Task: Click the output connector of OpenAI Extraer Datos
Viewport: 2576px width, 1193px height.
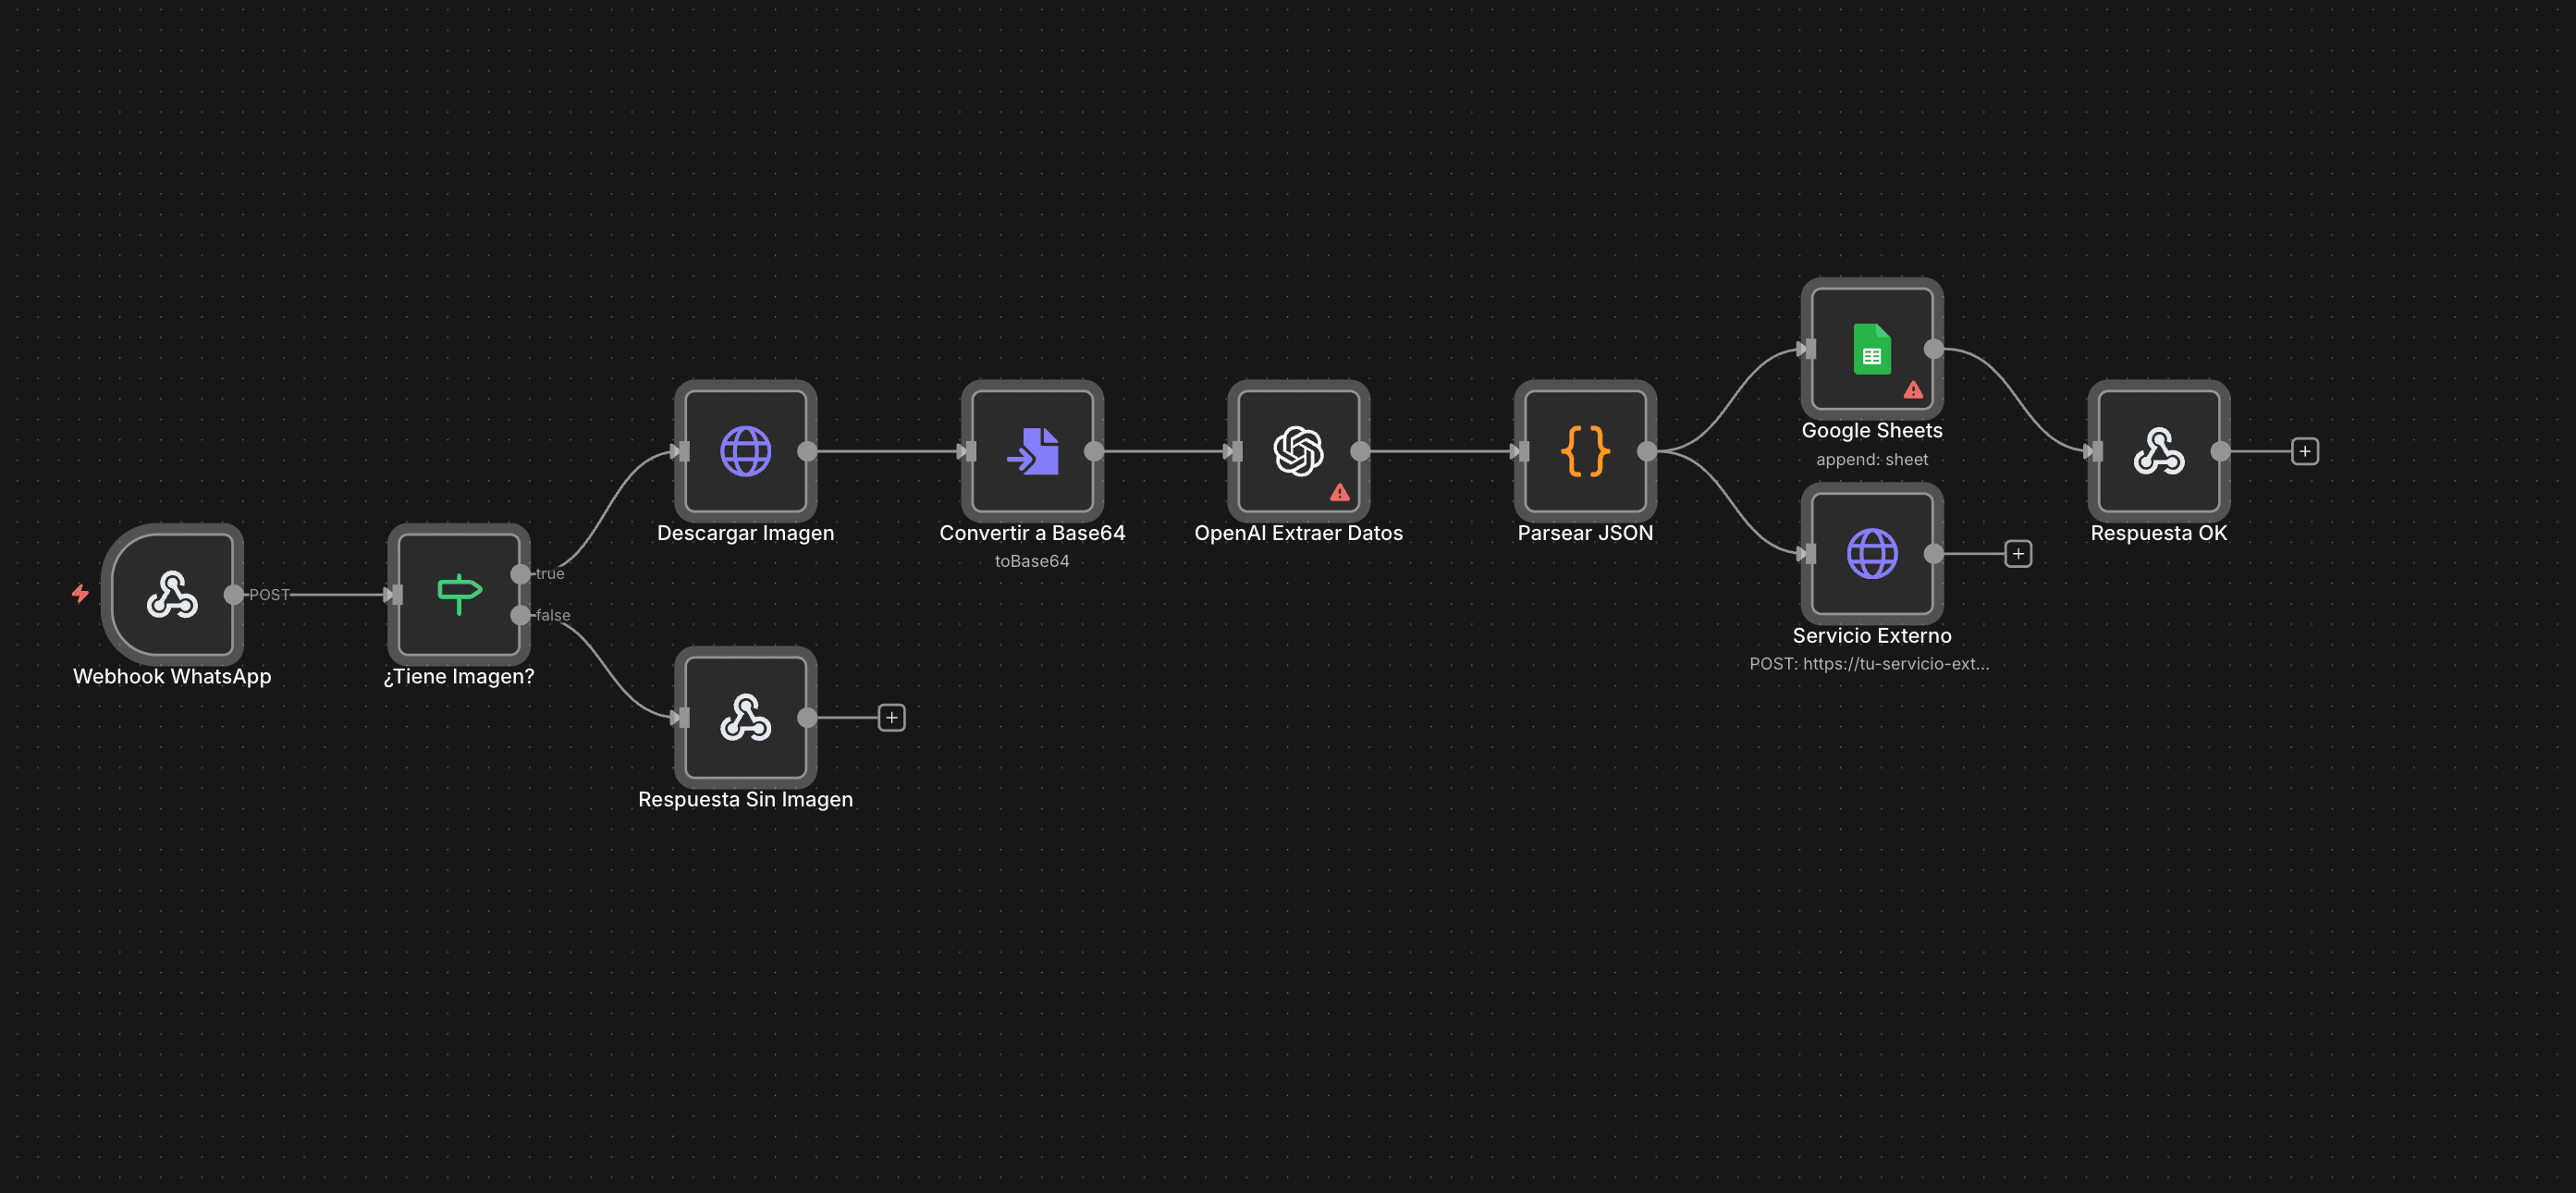Action: pos(1361,451)
